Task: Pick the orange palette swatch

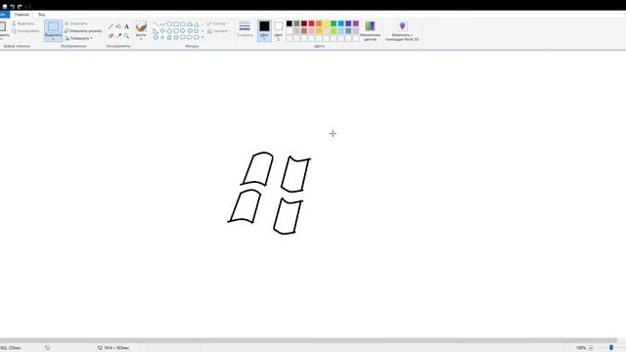Action: coord(319,23)
